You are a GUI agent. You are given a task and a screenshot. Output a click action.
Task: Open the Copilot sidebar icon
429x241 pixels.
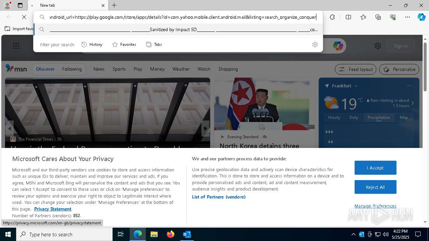tap(421, 17)
